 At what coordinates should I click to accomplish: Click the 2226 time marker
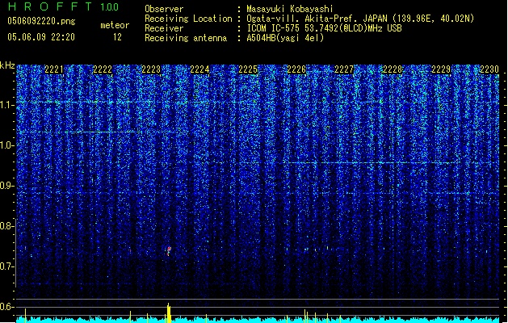click(296, 69)
